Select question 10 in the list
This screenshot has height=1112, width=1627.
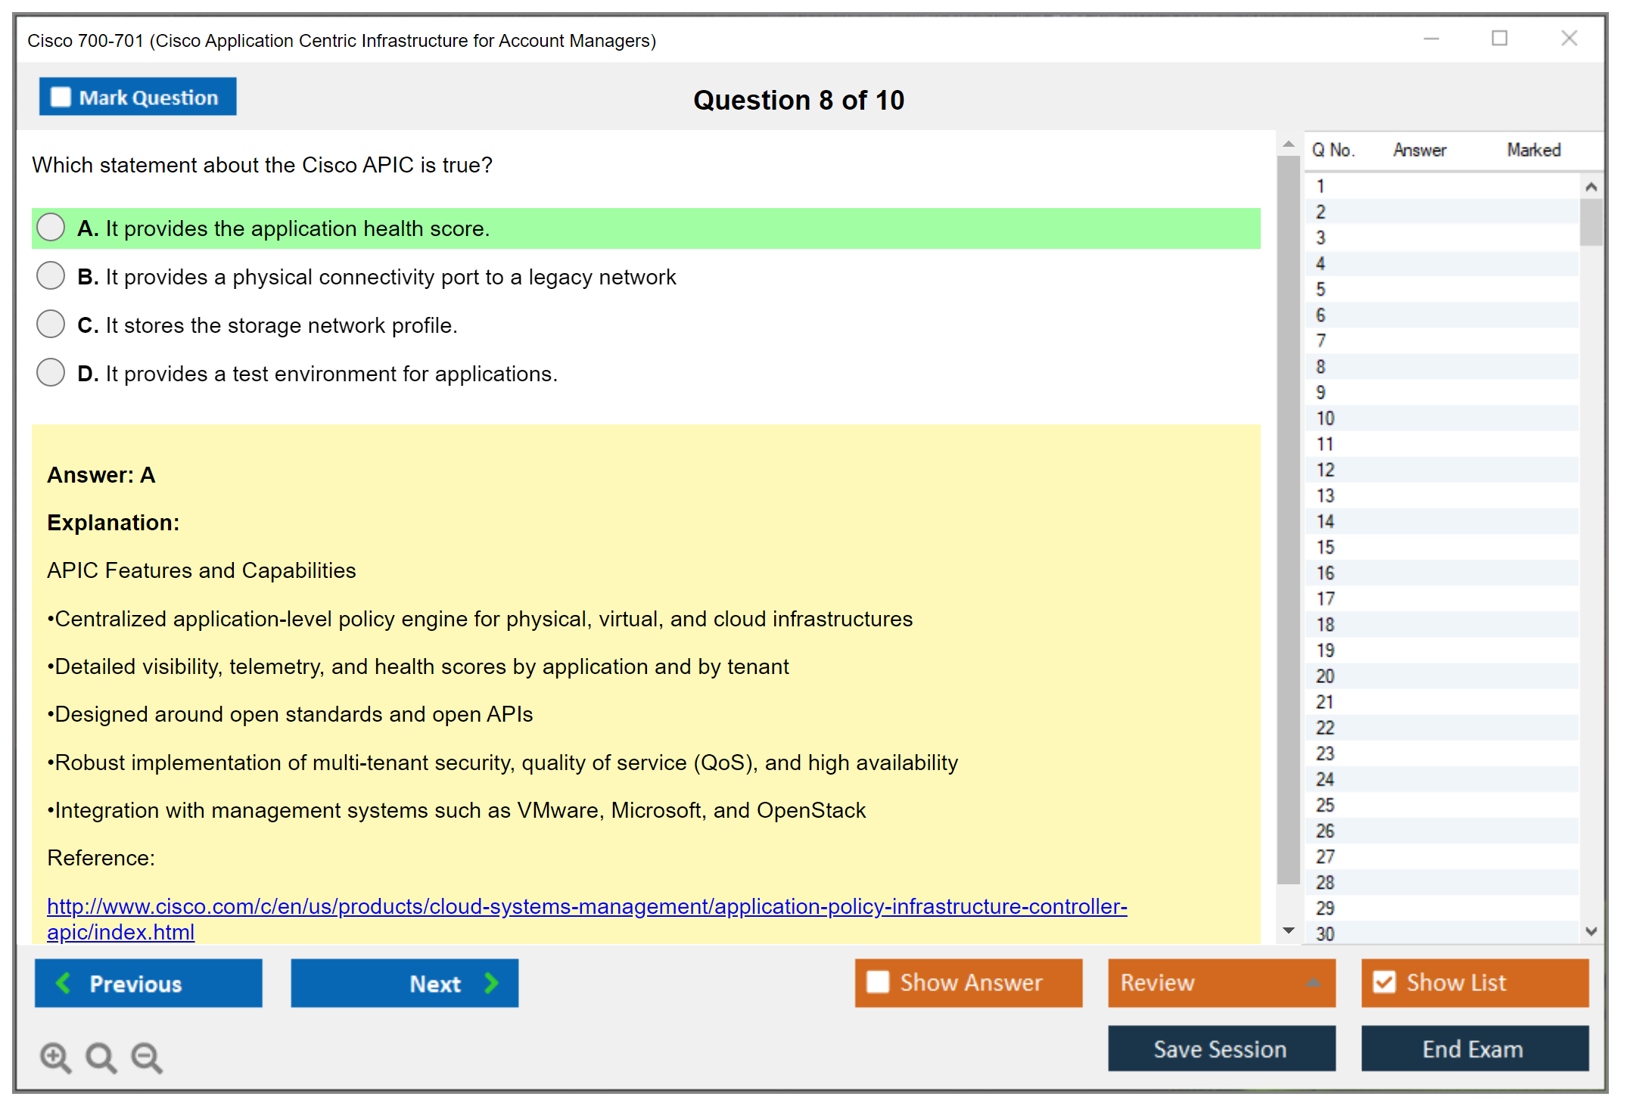(1325, 418)
